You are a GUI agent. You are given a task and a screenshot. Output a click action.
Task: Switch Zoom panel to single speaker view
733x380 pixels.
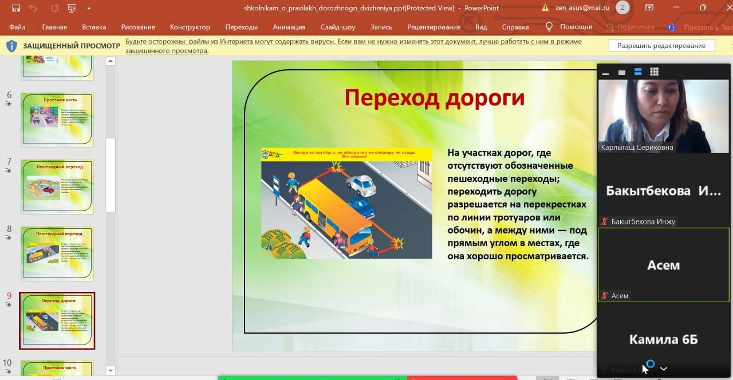click(622, 73)
